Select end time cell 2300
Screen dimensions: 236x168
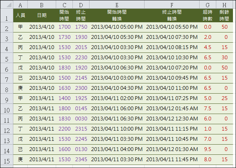point(81,88)
